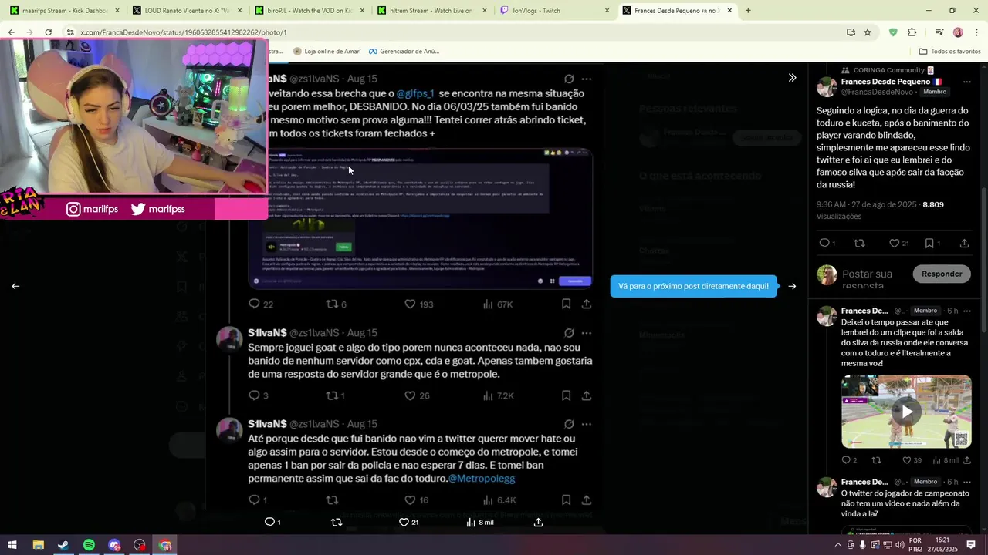Open Loja online de Amari bookmark
Screen dimensions: 988x555
coord(327,52)
